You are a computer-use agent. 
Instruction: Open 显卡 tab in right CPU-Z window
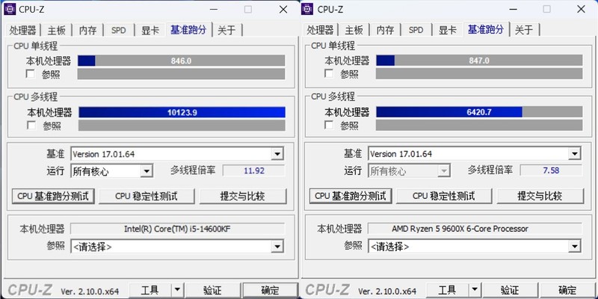pyautogui.click(x=447, y=30)
